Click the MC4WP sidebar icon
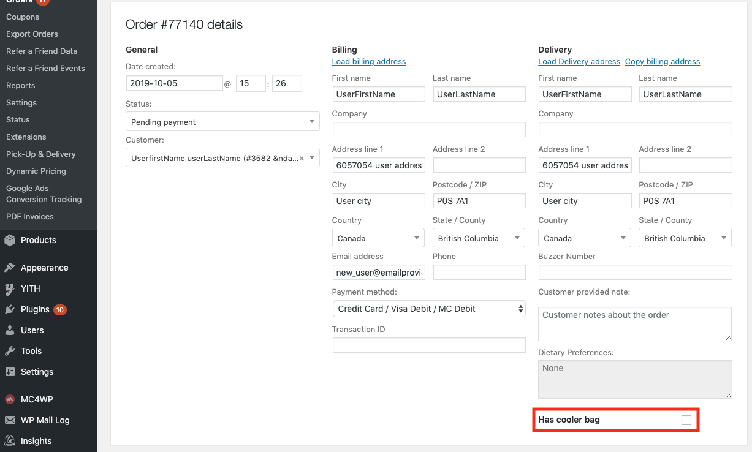This screenshot has height=452, width=752. click(10, 399)
